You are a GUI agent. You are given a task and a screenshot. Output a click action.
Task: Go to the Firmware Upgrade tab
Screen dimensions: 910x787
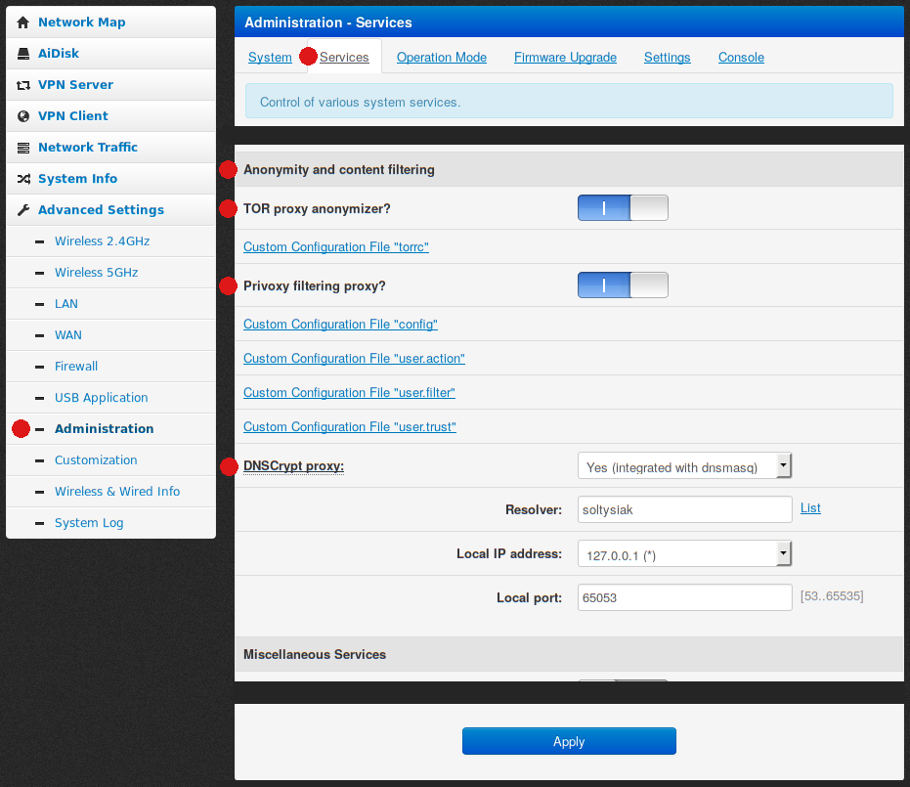point(565,57)
